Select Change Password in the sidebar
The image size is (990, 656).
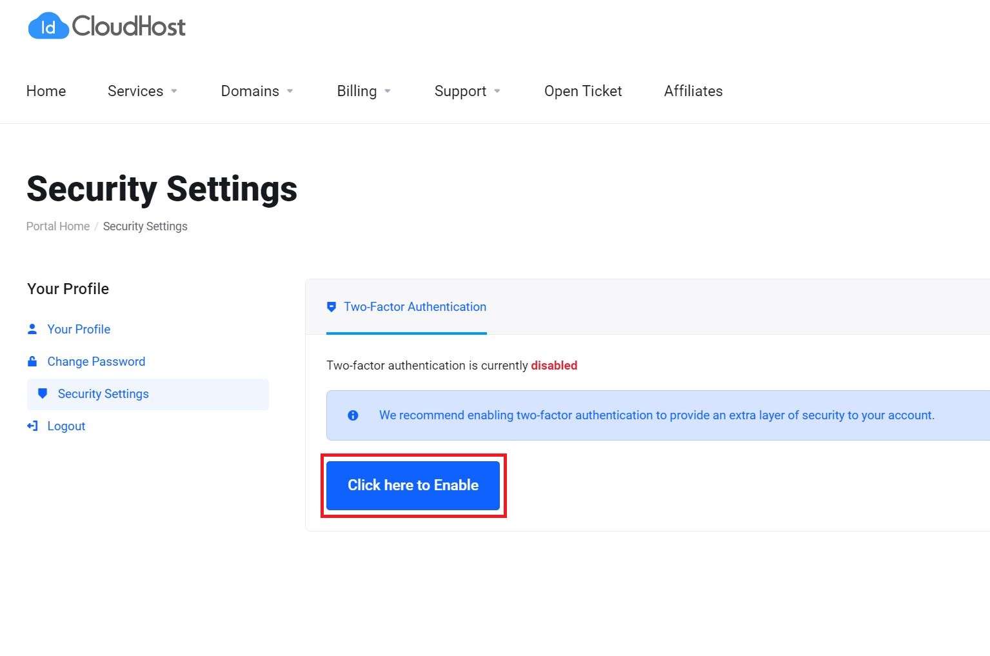(95, 361)
